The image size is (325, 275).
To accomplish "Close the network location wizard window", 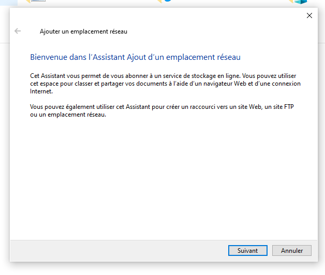I will [x=309, y=15].
